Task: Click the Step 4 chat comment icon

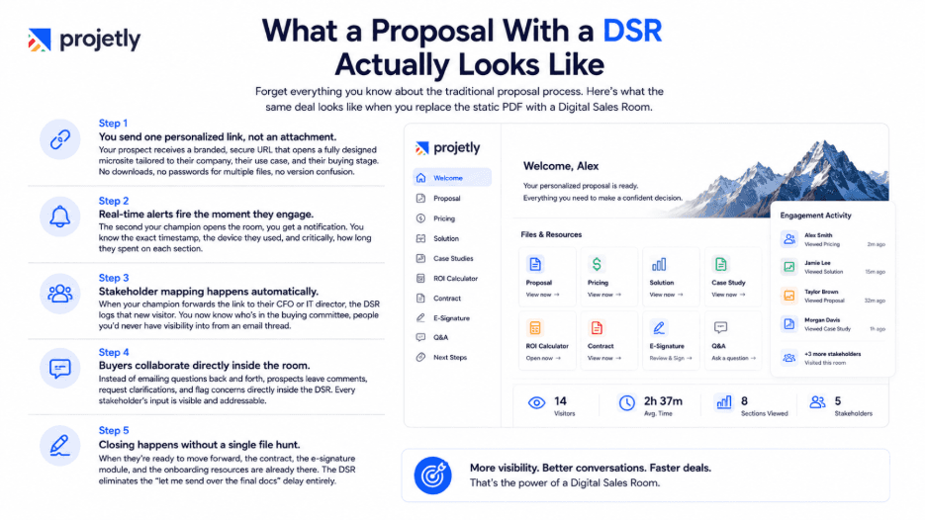Action: click(x=59, y=369)
